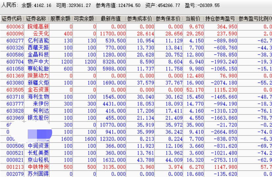Sort by 持仓参考盈亏 column header
This screenshot has height=177, width=272.
point(220,18)
